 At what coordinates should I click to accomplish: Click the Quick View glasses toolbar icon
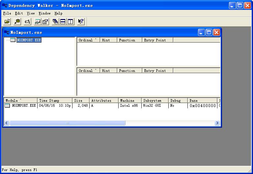38,21
